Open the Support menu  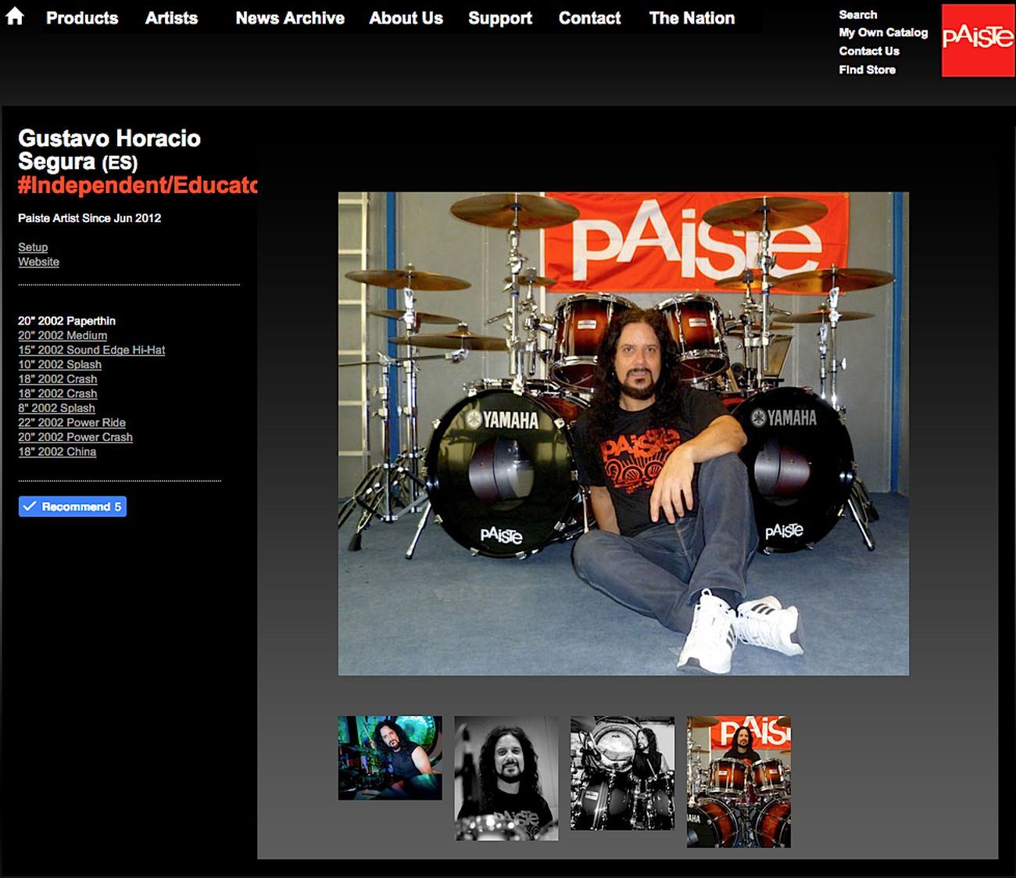[500, 18]
